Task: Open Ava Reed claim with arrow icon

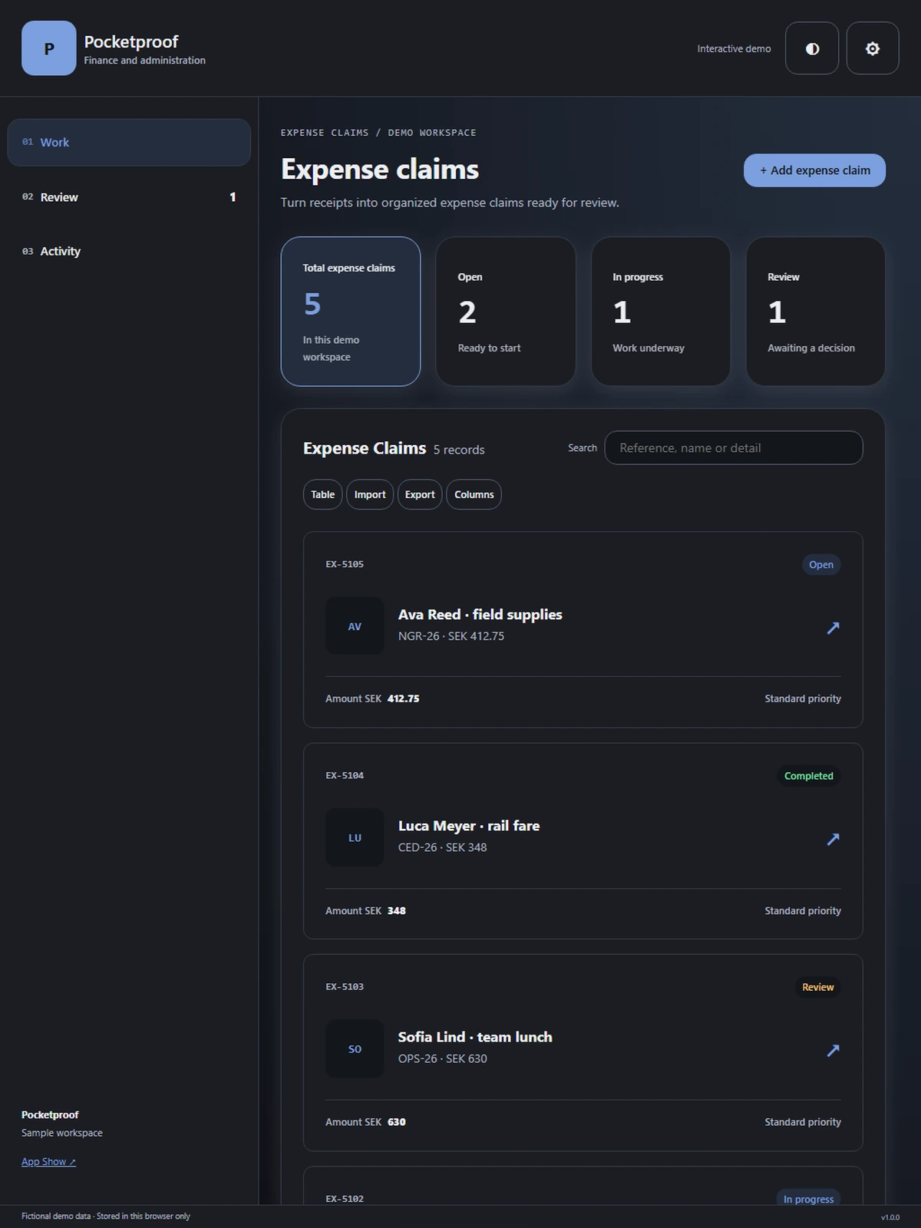Action: click(833, 628)
